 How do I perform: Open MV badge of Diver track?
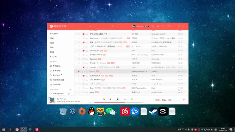click(123, 88)
